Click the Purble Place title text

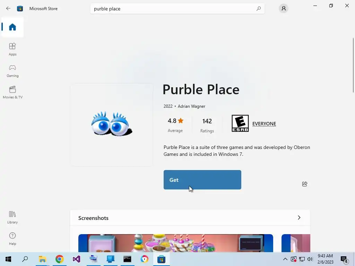pyautogui.click(x=201, y=90)
